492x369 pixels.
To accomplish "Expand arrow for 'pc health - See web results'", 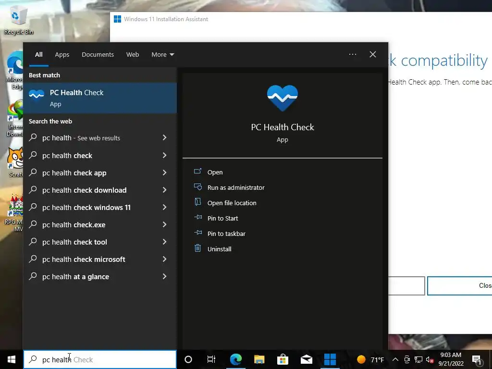I will pyautogui.click(x=164, y=137).
